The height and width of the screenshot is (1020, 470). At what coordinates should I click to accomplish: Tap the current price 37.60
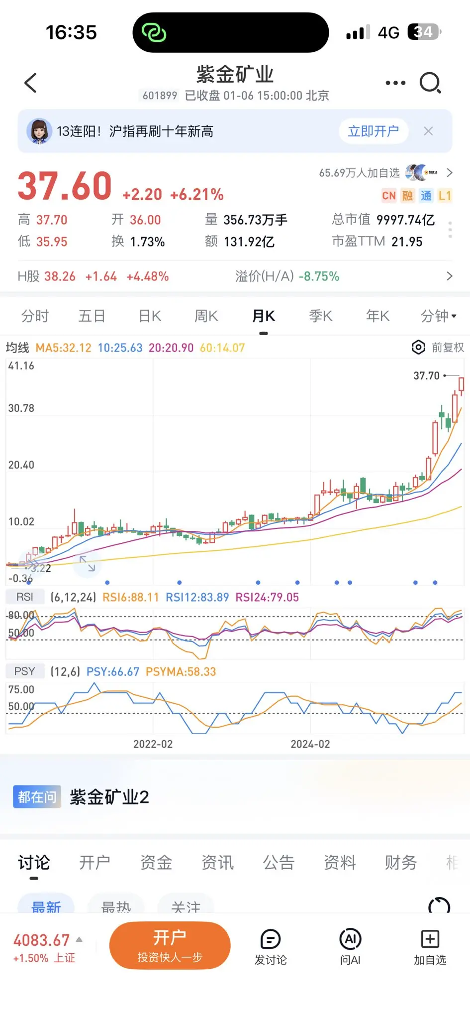pyautogui.click(x=65, y=186)
